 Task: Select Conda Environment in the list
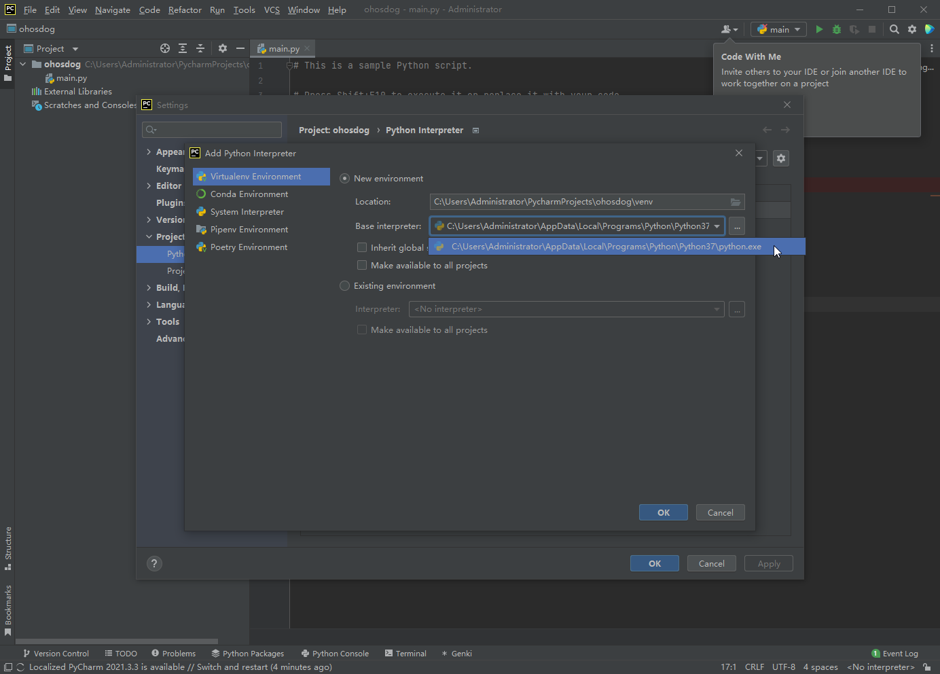click(x=249, y=194)
